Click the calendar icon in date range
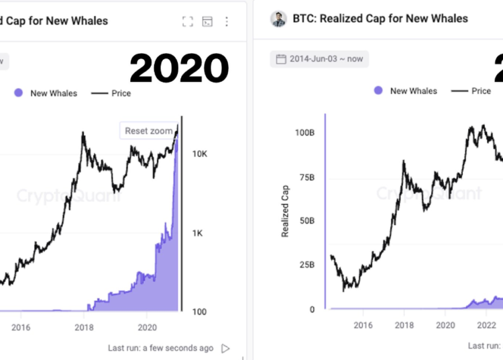 (281, 59)
